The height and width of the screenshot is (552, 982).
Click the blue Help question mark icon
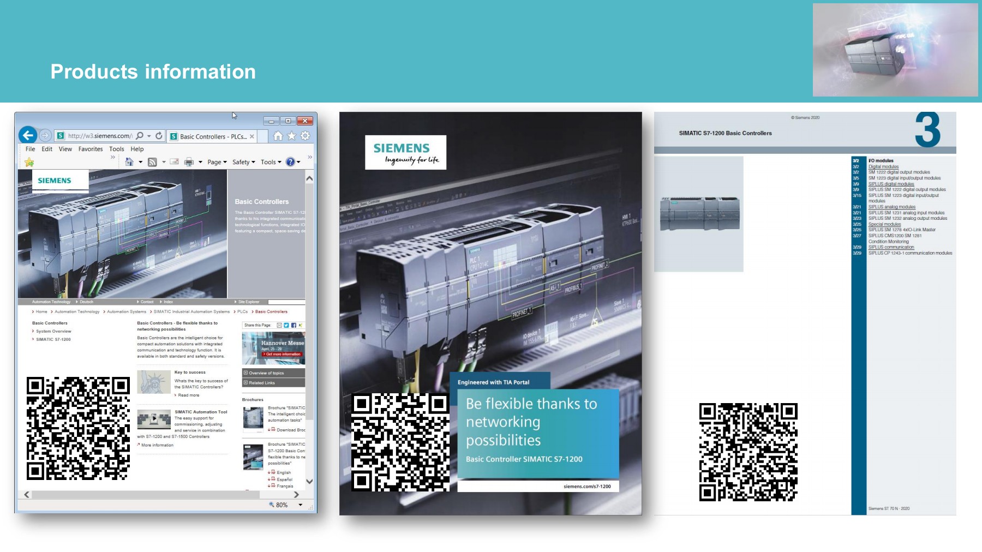(x=290, y=162)
